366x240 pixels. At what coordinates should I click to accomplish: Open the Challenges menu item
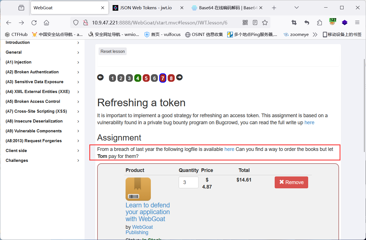coord(42,160)
